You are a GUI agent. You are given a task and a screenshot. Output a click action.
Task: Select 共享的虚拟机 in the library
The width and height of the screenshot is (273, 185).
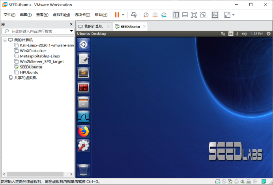click(23, 78)
